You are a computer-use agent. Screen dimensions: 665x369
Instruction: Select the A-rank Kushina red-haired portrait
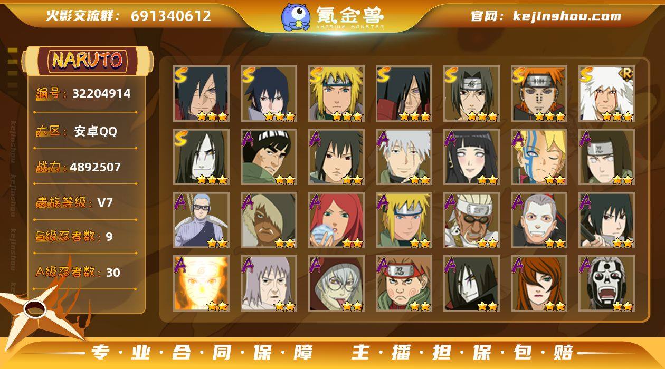click(337, 220)
